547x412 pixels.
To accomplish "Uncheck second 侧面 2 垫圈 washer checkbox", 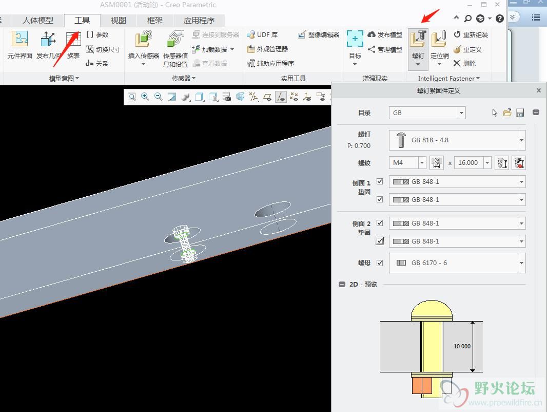I will [x=380, y=241].
